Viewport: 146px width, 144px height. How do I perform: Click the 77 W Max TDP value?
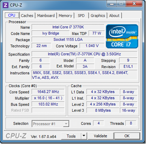pos(96,33)
